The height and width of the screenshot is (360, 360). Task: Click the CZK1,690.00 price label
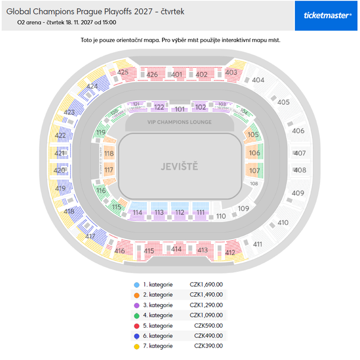coord(206,285)
